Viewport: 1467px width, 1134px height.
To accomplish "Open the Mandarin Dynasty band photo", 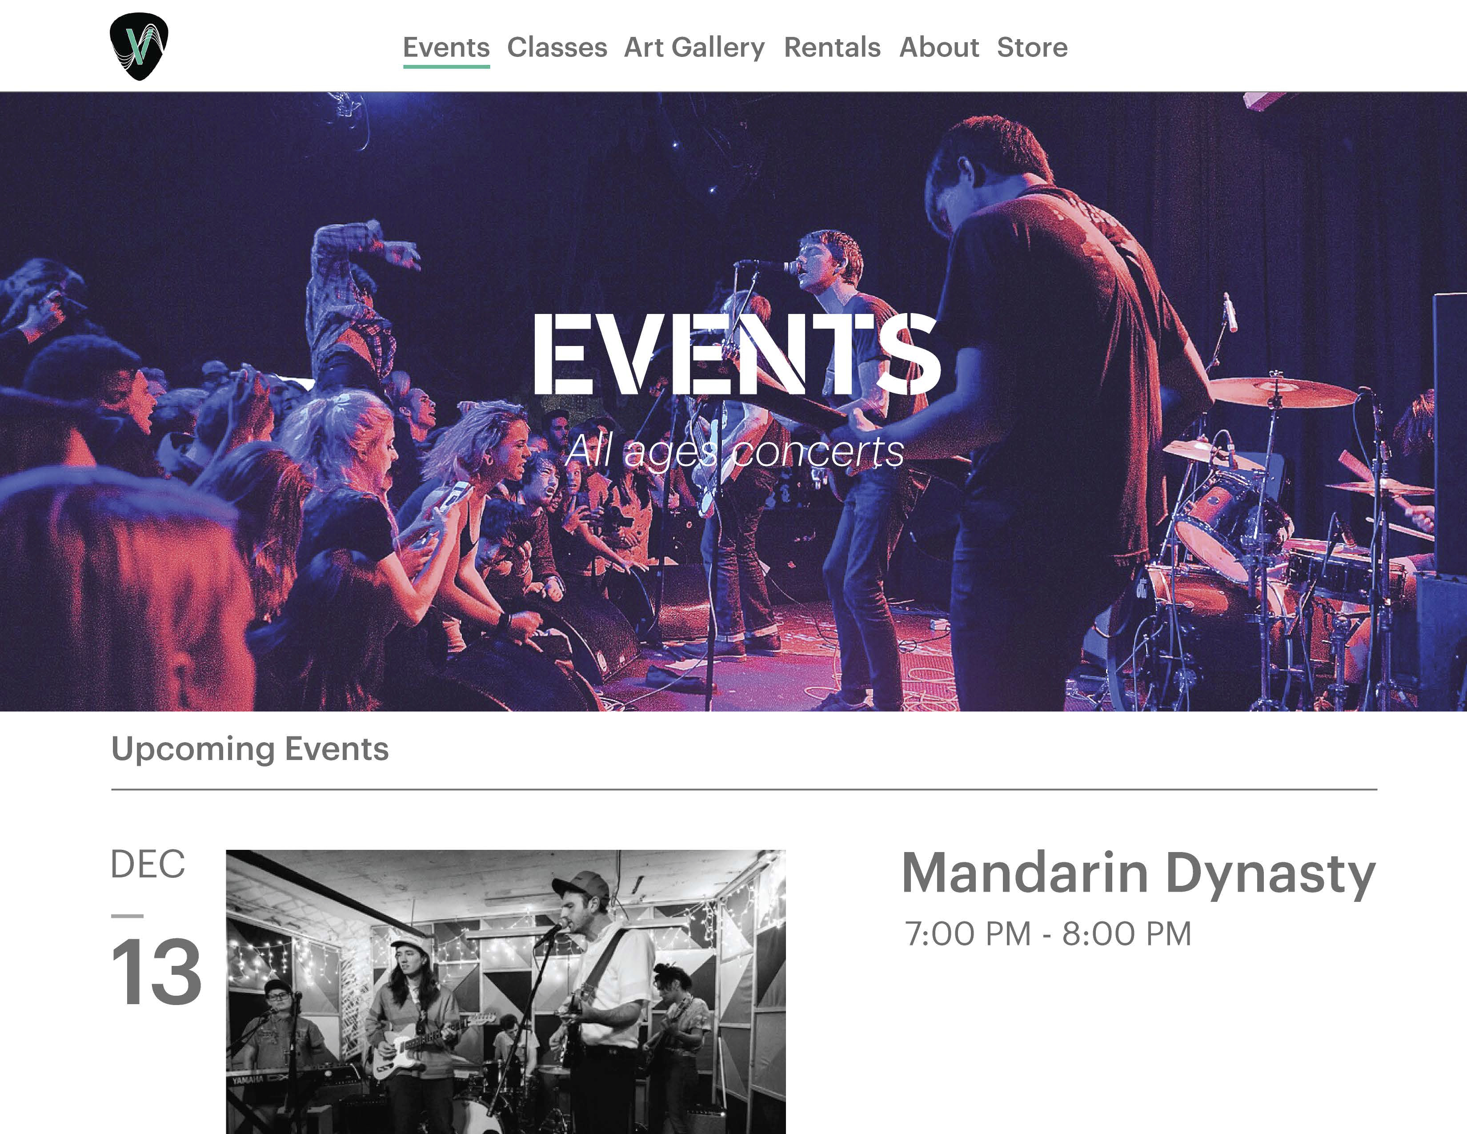I will [x=506, y=992].
